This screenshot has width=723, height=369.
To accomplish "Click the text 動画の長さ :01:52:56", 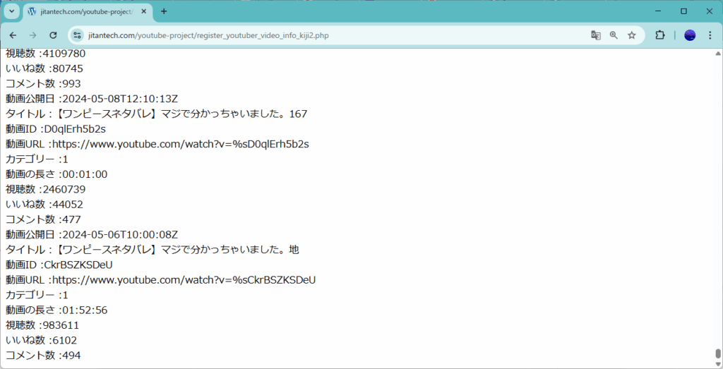I will [x=56, y=310].
